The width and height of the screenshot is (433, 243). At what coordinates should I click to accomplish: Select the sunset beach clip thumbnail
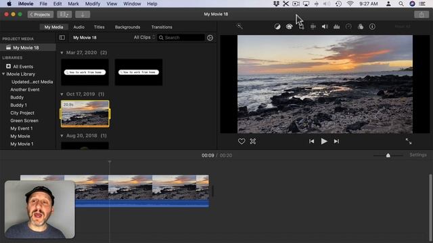[85, 114]
